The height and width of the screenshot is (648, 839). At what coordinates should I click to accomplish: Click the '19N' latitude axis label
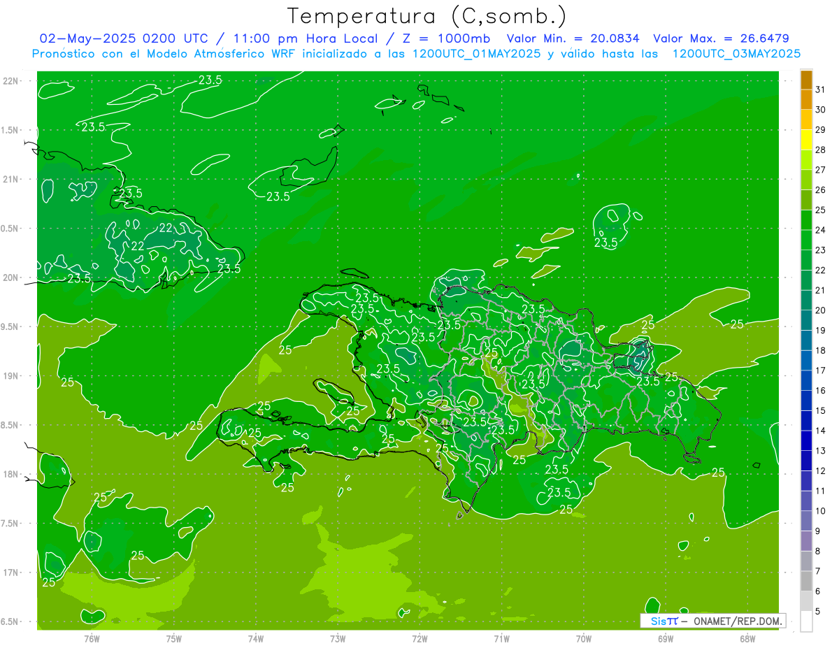pos(10,376)
